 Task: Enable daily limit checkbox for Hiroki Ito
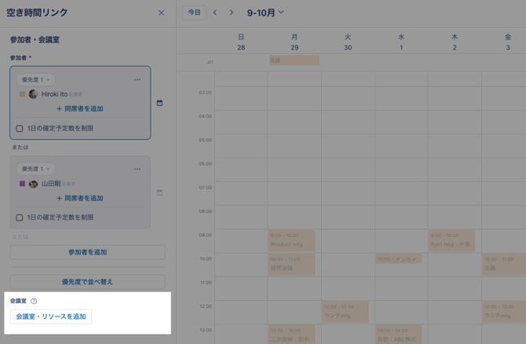coord(20,128)
